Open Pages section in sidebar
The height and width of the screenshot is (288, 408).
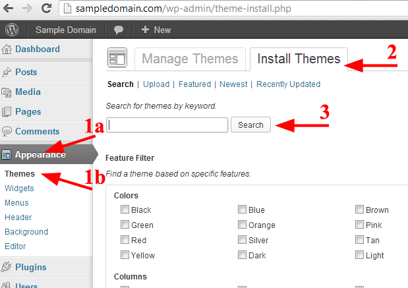point(28,112)
